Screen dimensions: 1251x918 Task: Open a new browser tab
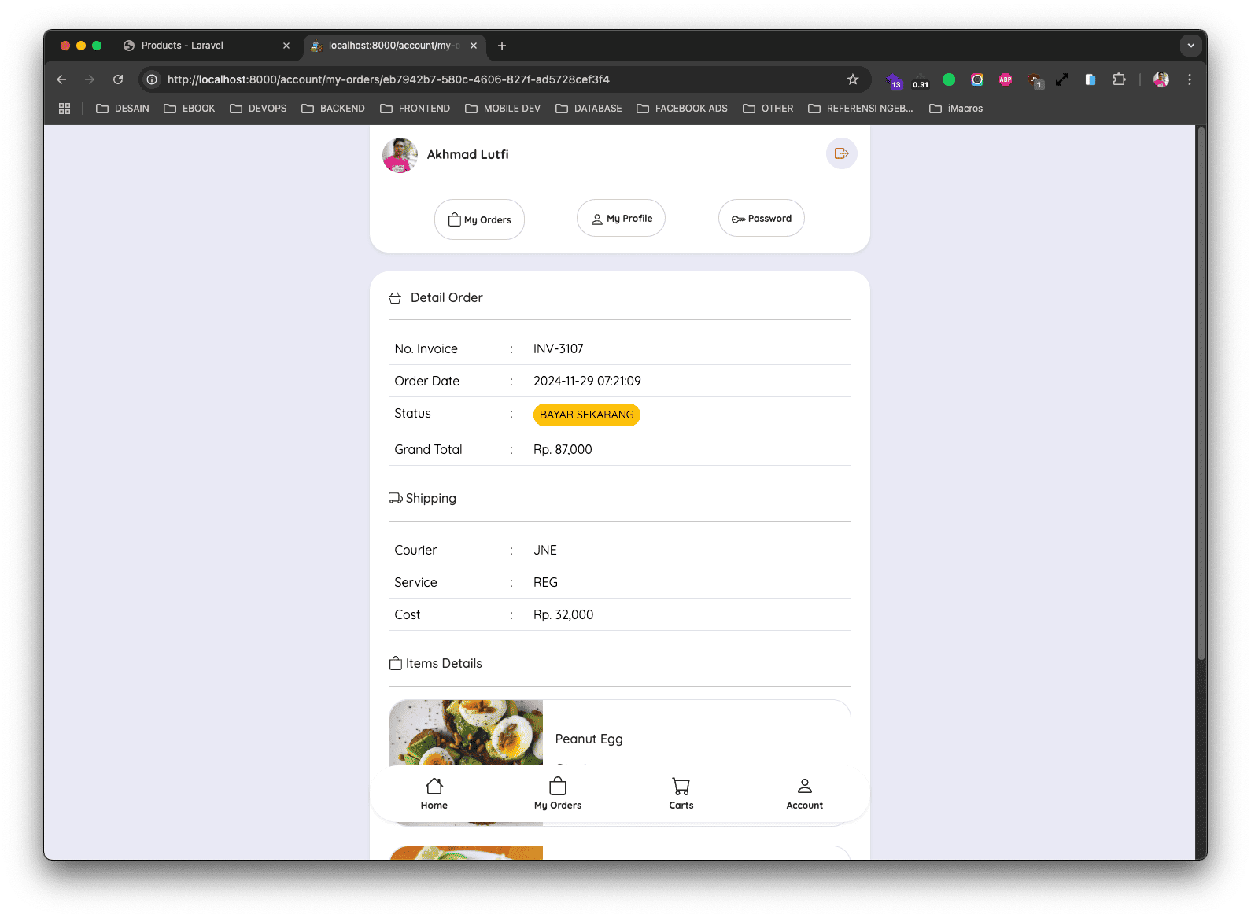tap(502, 46)
